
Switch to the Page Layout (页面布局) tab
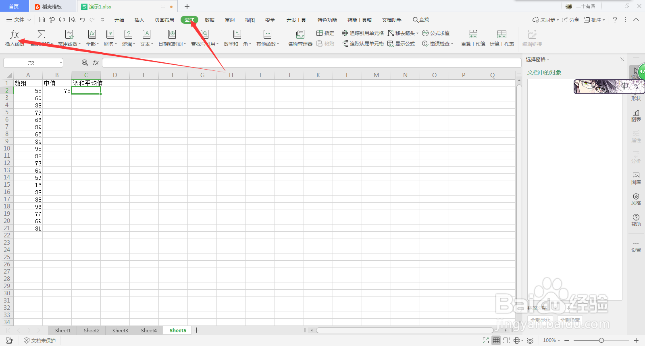pos(164,20)
